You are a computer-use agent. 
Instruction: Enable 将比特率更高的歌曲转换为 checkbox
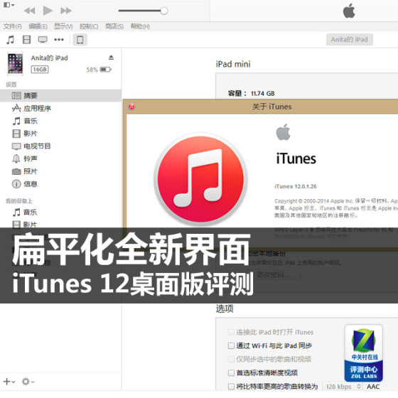231,387
